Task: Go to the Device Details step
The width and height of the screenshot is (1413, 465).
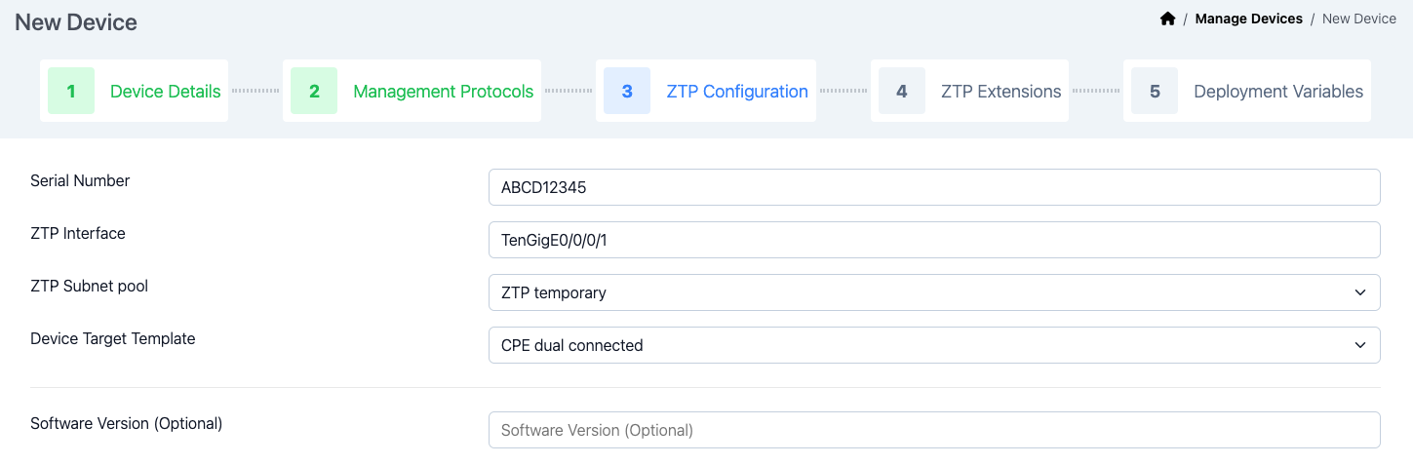Action: (165, 92)
